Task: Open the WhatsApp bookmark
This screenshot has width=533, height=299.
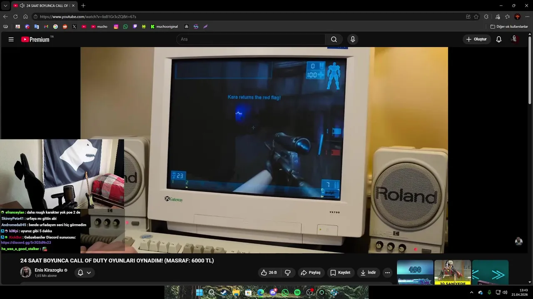Action: pyautogui.click(x=125, y=27)
